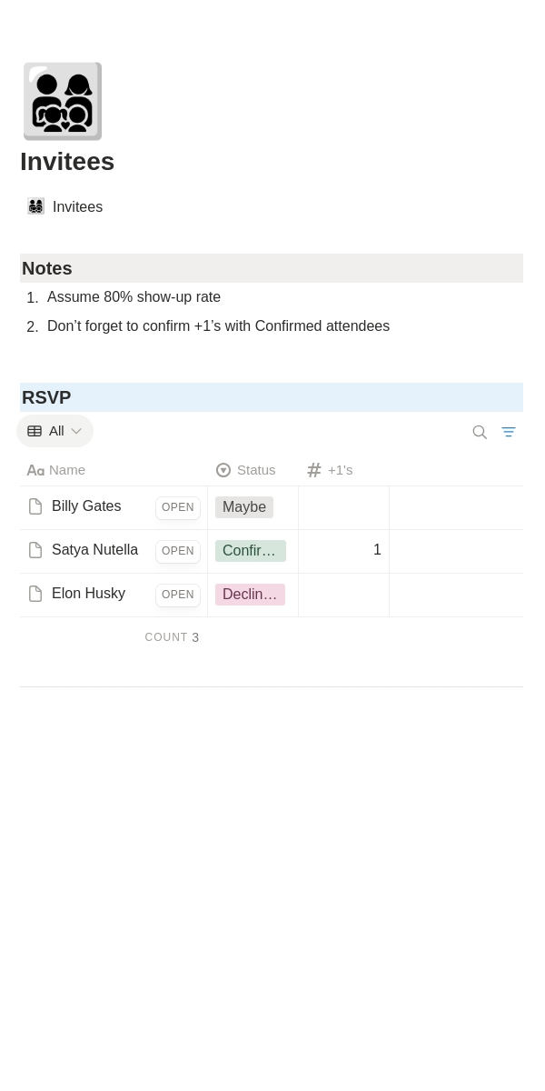Click the number sign +1's column icon
The width and height of the screenshot is (545, 1091).
tap(314, 470)
